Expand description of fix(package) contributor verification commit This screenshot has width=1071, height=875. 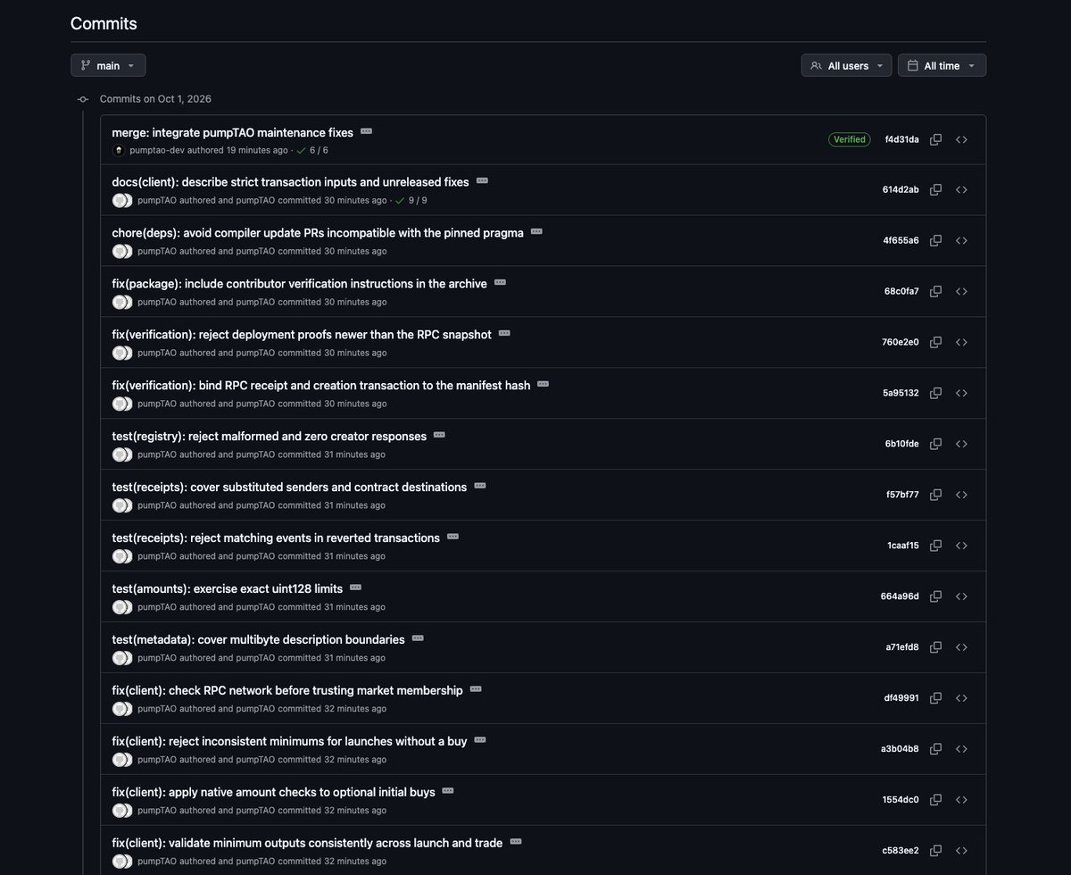click(x=500, y=282)
